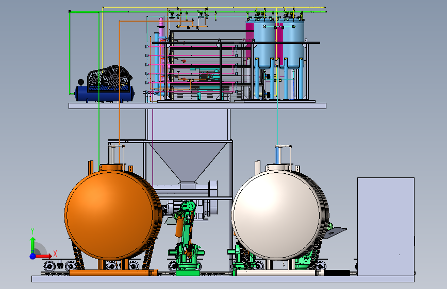Click the green Y axis arrow of triad
Viewport: 447px width, 289px height.
(x=33, y=244)
